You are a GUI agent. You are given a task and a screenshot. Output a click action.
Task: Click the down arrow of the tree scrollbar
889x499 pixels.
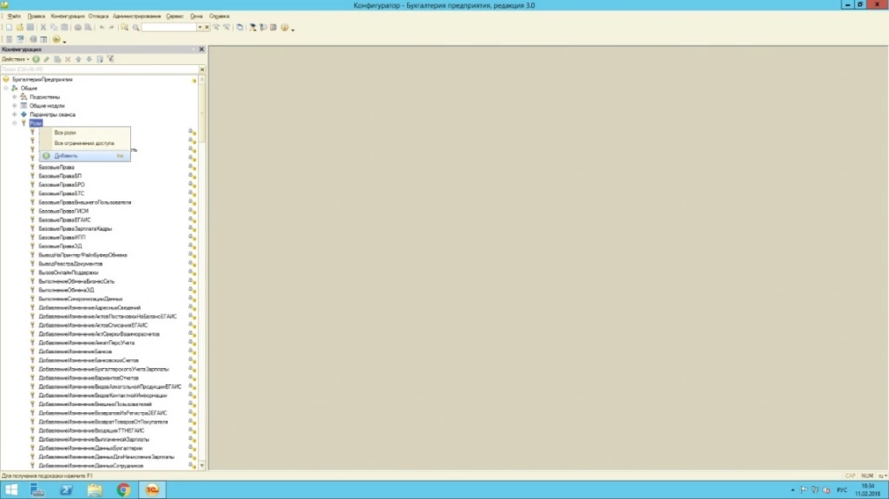point(201,465)
